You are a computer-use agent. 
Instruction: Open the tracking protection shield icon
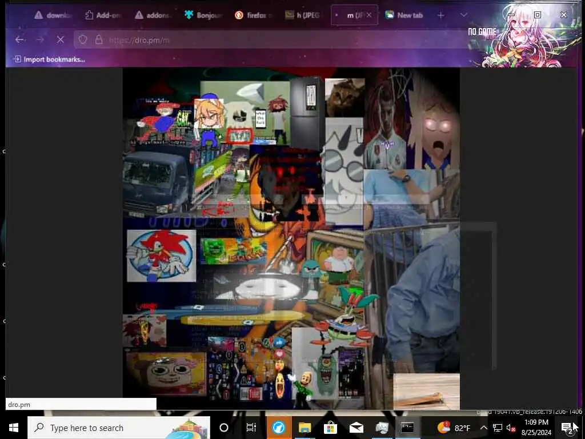83,39
